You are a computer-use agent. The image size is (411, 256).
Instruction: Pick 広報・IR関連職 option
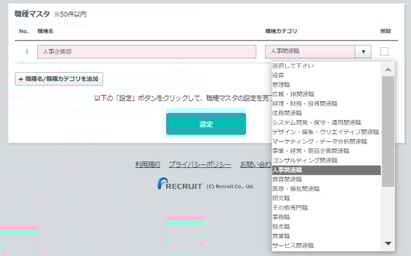coord(326,94)
